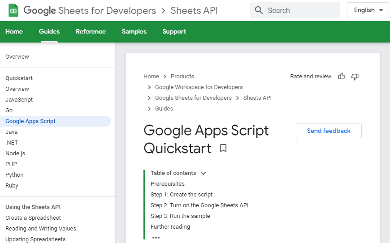Viewport: 390px width, 243px height.
Task: Go to the Support tab
Action: [x=174, y=31]
